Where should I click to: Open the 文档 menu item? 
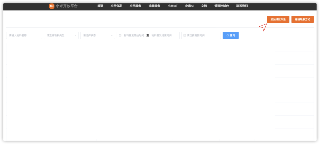click(x=204, y=6)
